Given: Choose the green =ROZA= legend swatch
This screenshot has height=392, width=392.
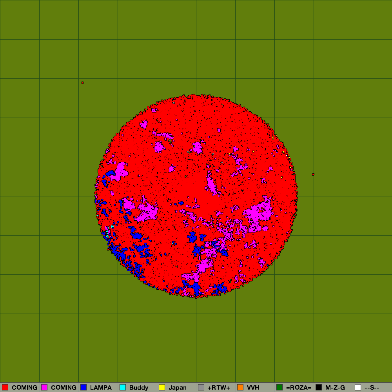Looking at the screenshot, I should (279, 387).
